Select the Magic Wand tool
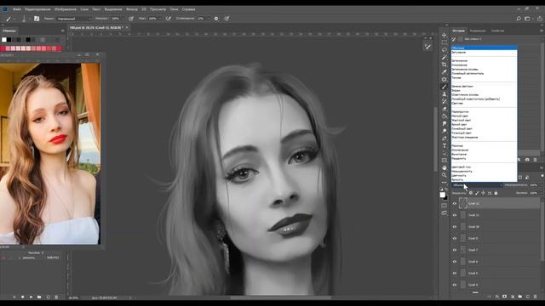 445,57
